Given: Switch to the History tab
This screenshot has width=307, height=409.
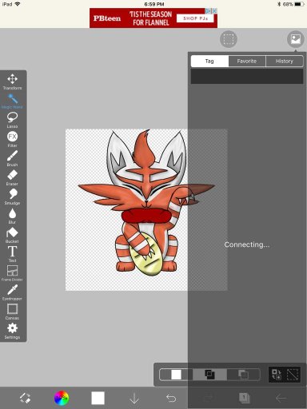Looking at the screenshot, I should [285, 61].
